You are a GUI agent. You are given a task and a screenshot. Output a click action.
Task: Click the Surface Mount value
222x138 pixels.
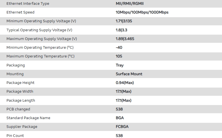[129, 74]
